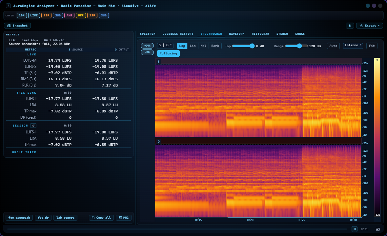Switch frequency scale to Log

[x=182, y=46]
